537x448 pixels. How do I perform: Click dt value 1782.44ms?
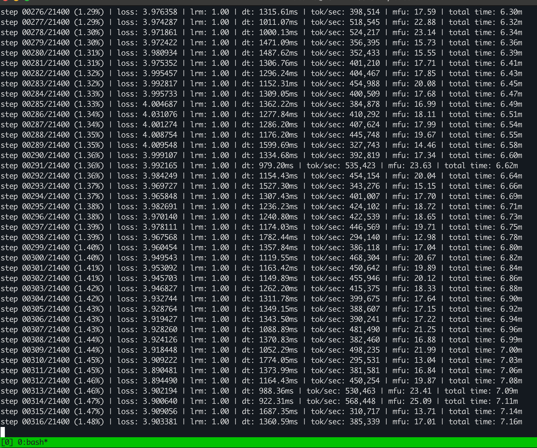(x=278, y=237)
